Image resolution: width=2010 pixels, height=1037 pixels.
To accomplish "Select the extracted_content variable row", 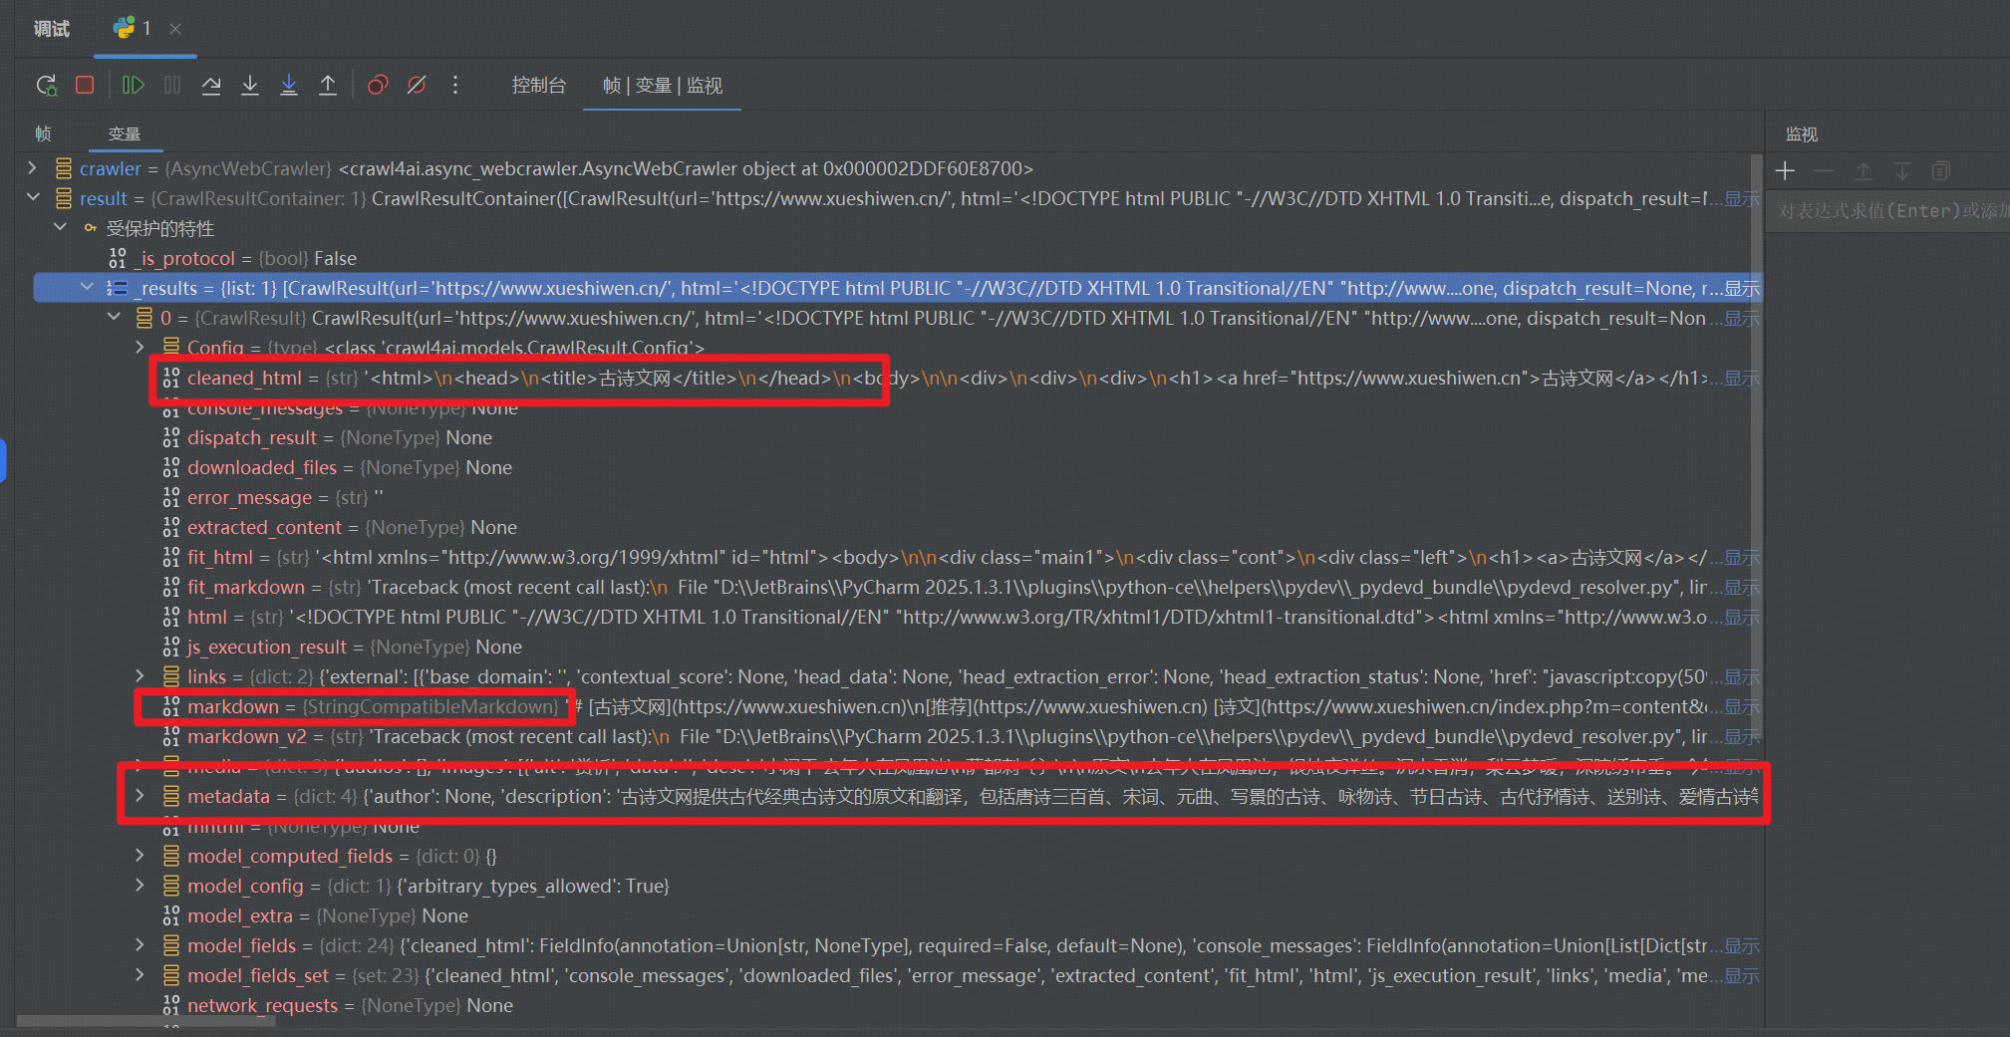I will pyautogui.click(x=890, y=527).
